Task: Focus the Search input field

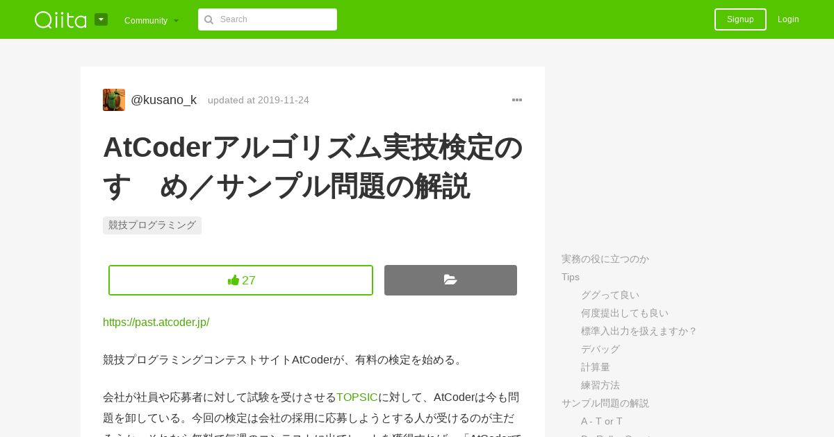Action: [x=268, y=19]
